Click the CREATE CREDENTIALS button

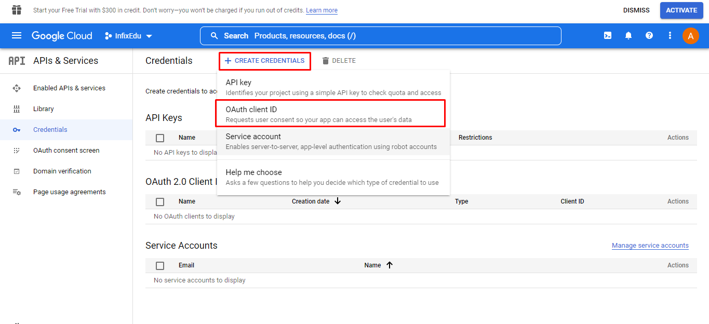click(x=264, y=61)
